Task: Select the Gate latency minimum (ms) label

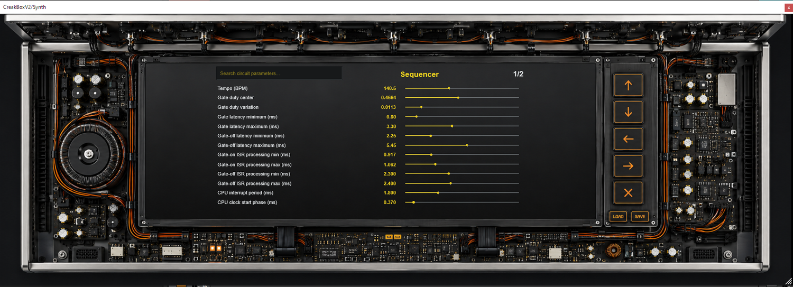Action: coord(247,117)
